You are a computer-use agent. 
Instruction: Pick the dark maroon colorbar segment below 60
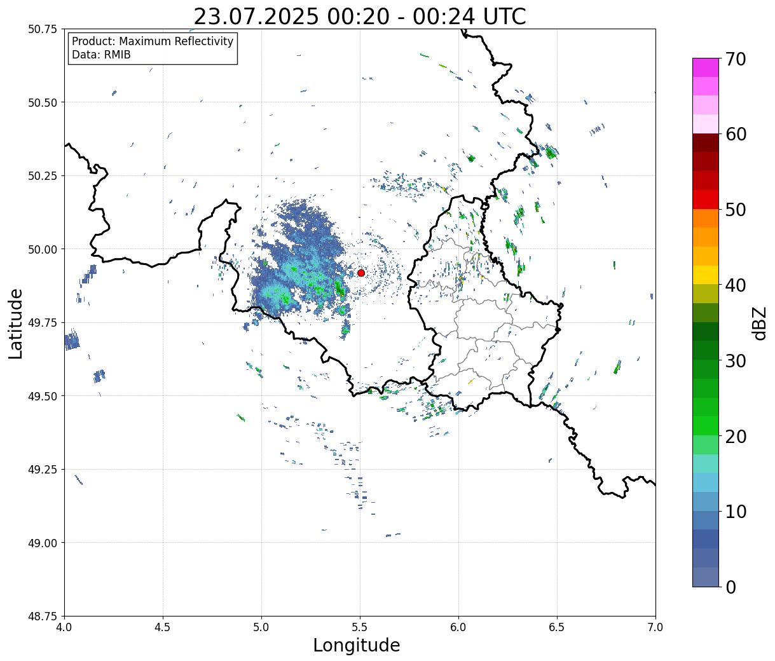click(706, 142)
